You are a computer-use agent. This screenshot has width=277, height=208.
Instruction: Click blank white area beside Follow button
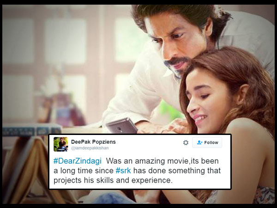pos(150,143)
